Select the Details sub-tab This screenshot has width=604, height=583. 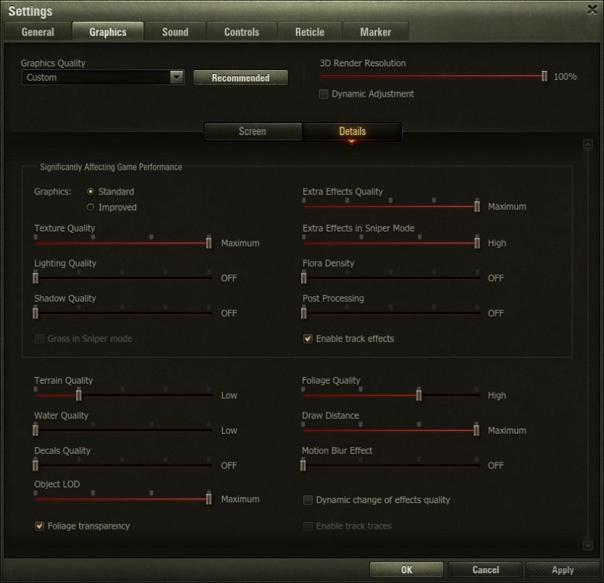[352, 131]
